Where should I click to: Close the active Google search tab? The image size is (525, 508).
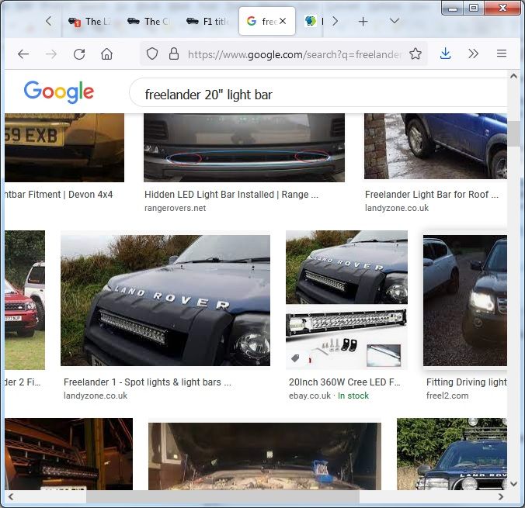tap(283, 21)
